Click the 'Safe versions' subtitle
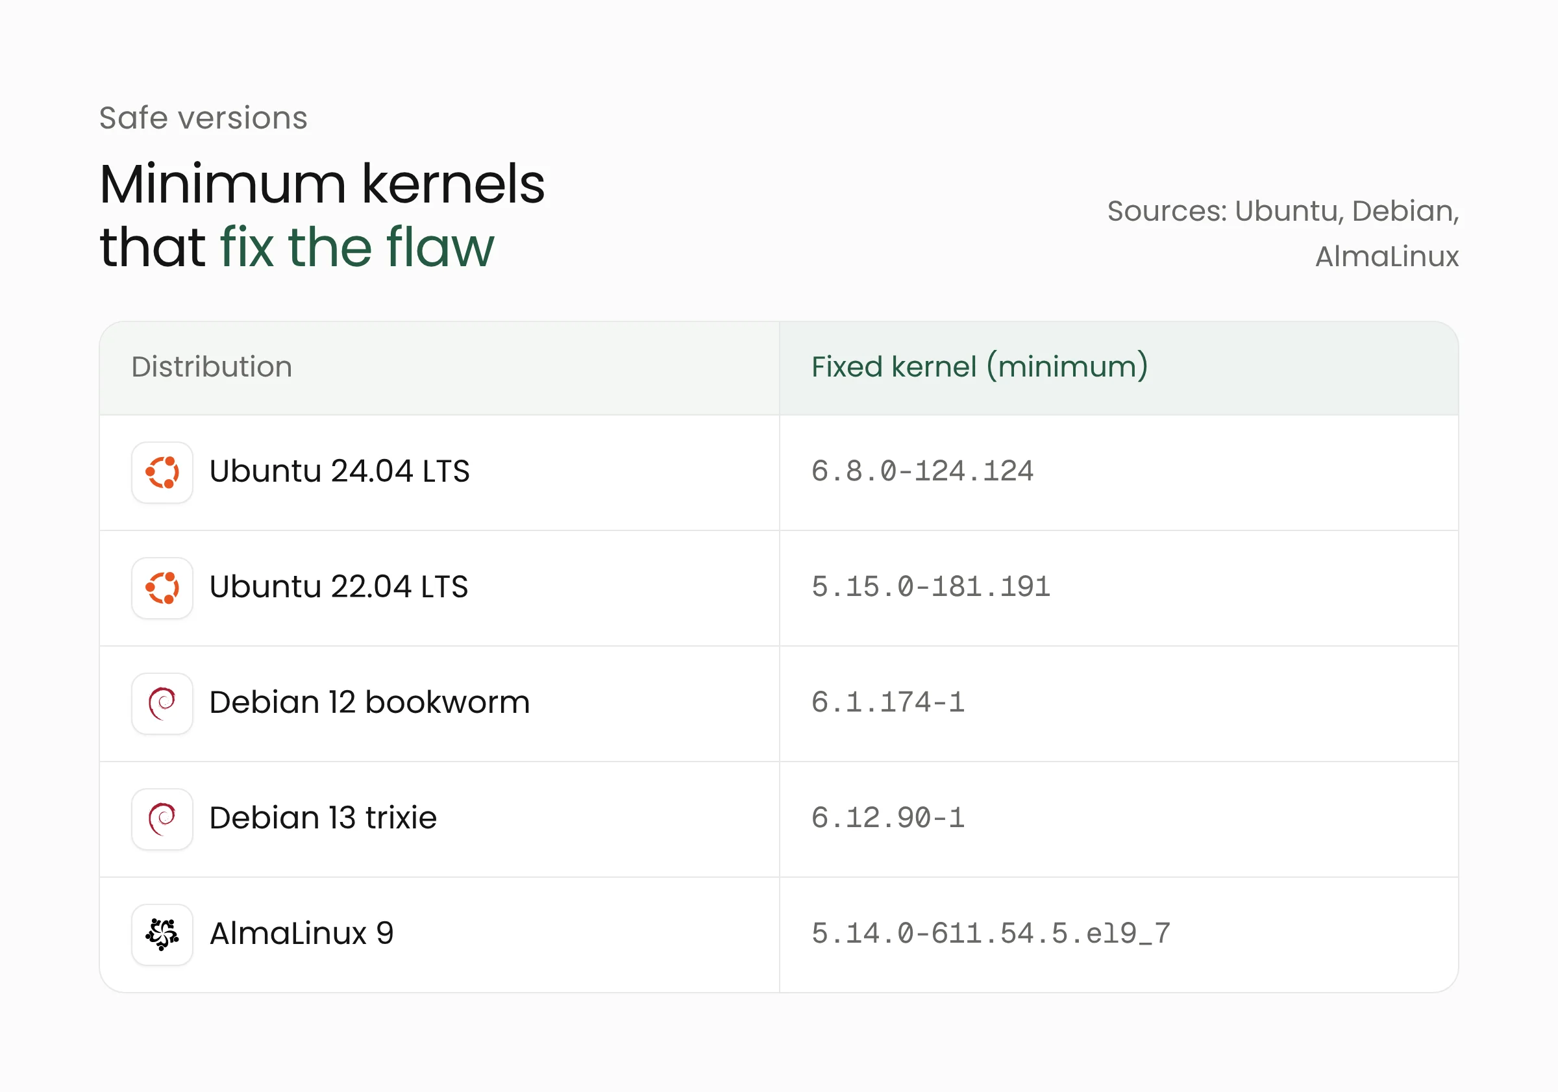This screenshot has width=1558, height=1092. tap(204, 118)
